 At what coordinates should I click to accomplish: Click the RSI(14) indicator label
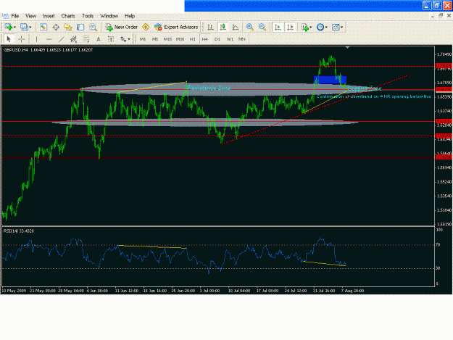pos(19,231)
